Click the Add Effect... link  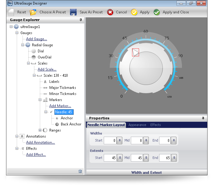36,155
